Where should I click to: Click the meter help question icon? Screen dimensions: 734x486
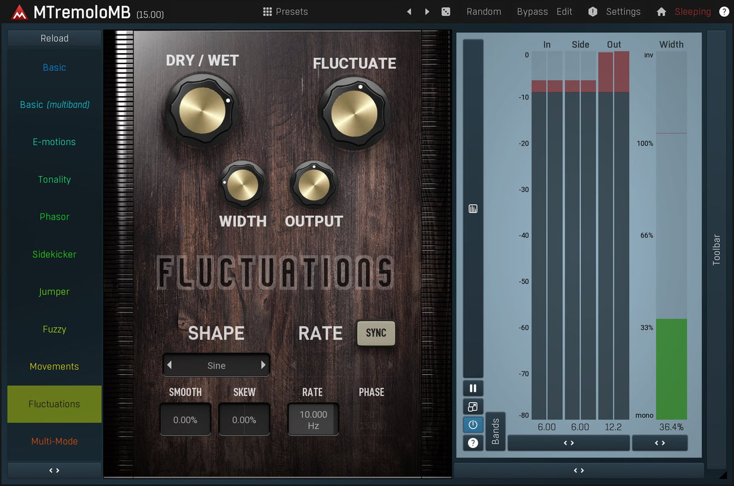pos(473,443)
